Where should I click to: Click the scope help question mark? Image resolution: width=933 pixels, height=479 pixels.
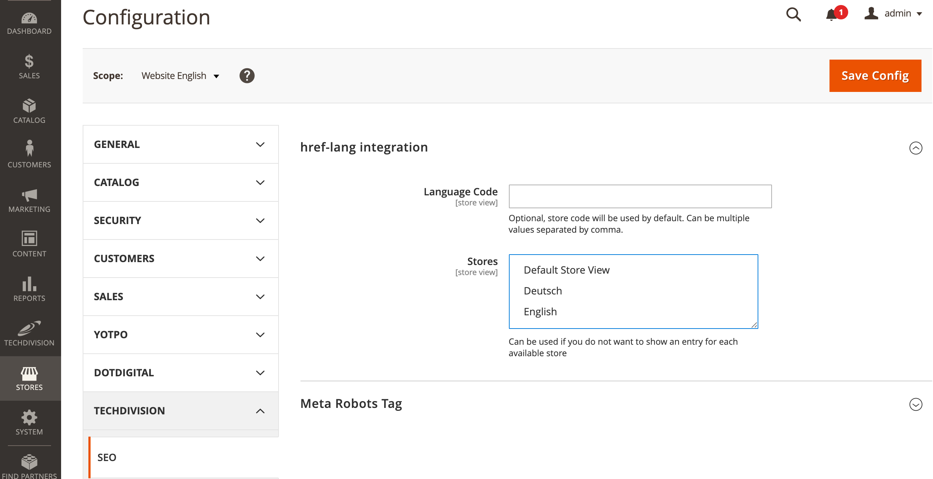tap(247, 76)
